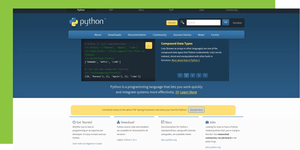Show slide 5 of the code carousel

(x=205, y=76)
